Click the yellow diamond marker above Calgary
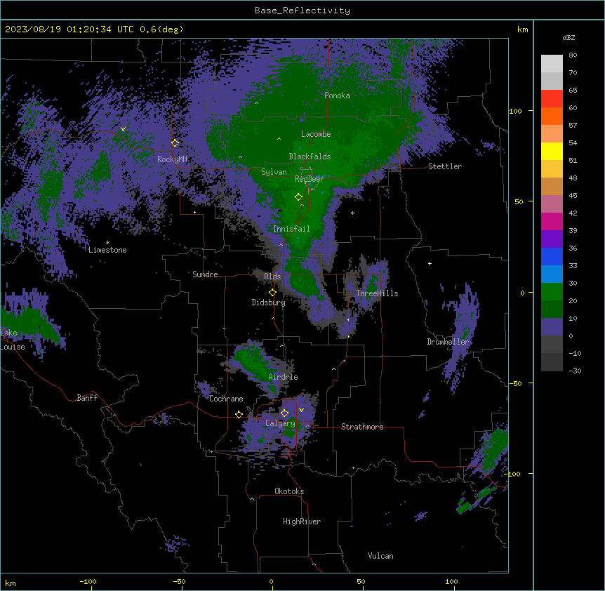Viewport: 605px width, 591px height. tap(284, 413)
